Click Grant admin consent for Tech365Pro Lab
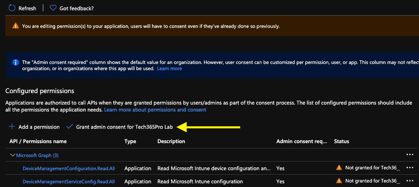Screen dimensions: 419x187 coord(124,127)
